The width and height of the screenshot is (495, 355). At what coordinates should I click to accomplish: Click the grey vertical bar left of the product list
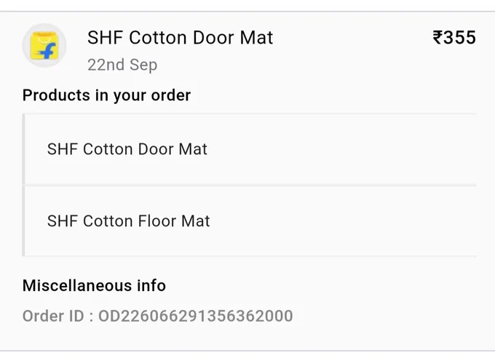pyautogui.click(x=24, y=185)
